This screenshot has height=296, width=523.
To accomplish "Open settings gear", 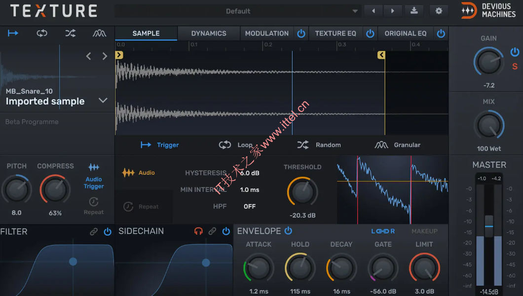I will click(439, 11).
